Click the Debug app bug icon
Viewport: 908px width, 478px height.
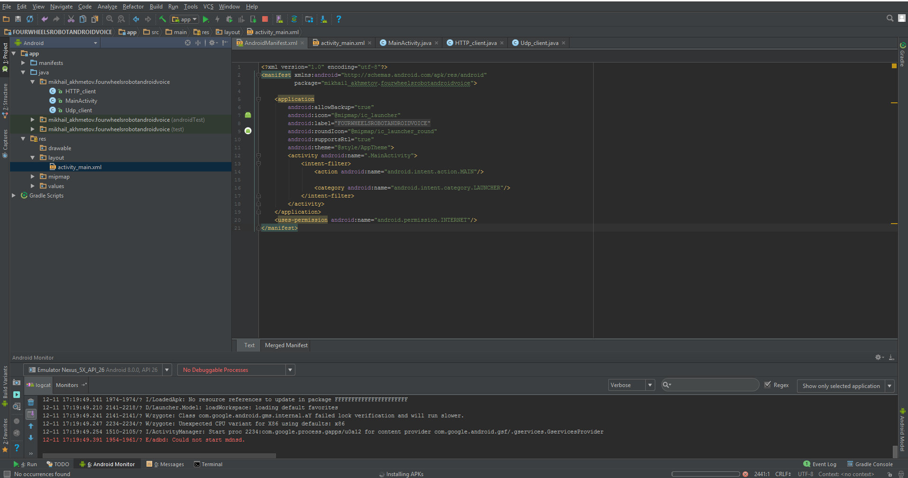[229, 19]
